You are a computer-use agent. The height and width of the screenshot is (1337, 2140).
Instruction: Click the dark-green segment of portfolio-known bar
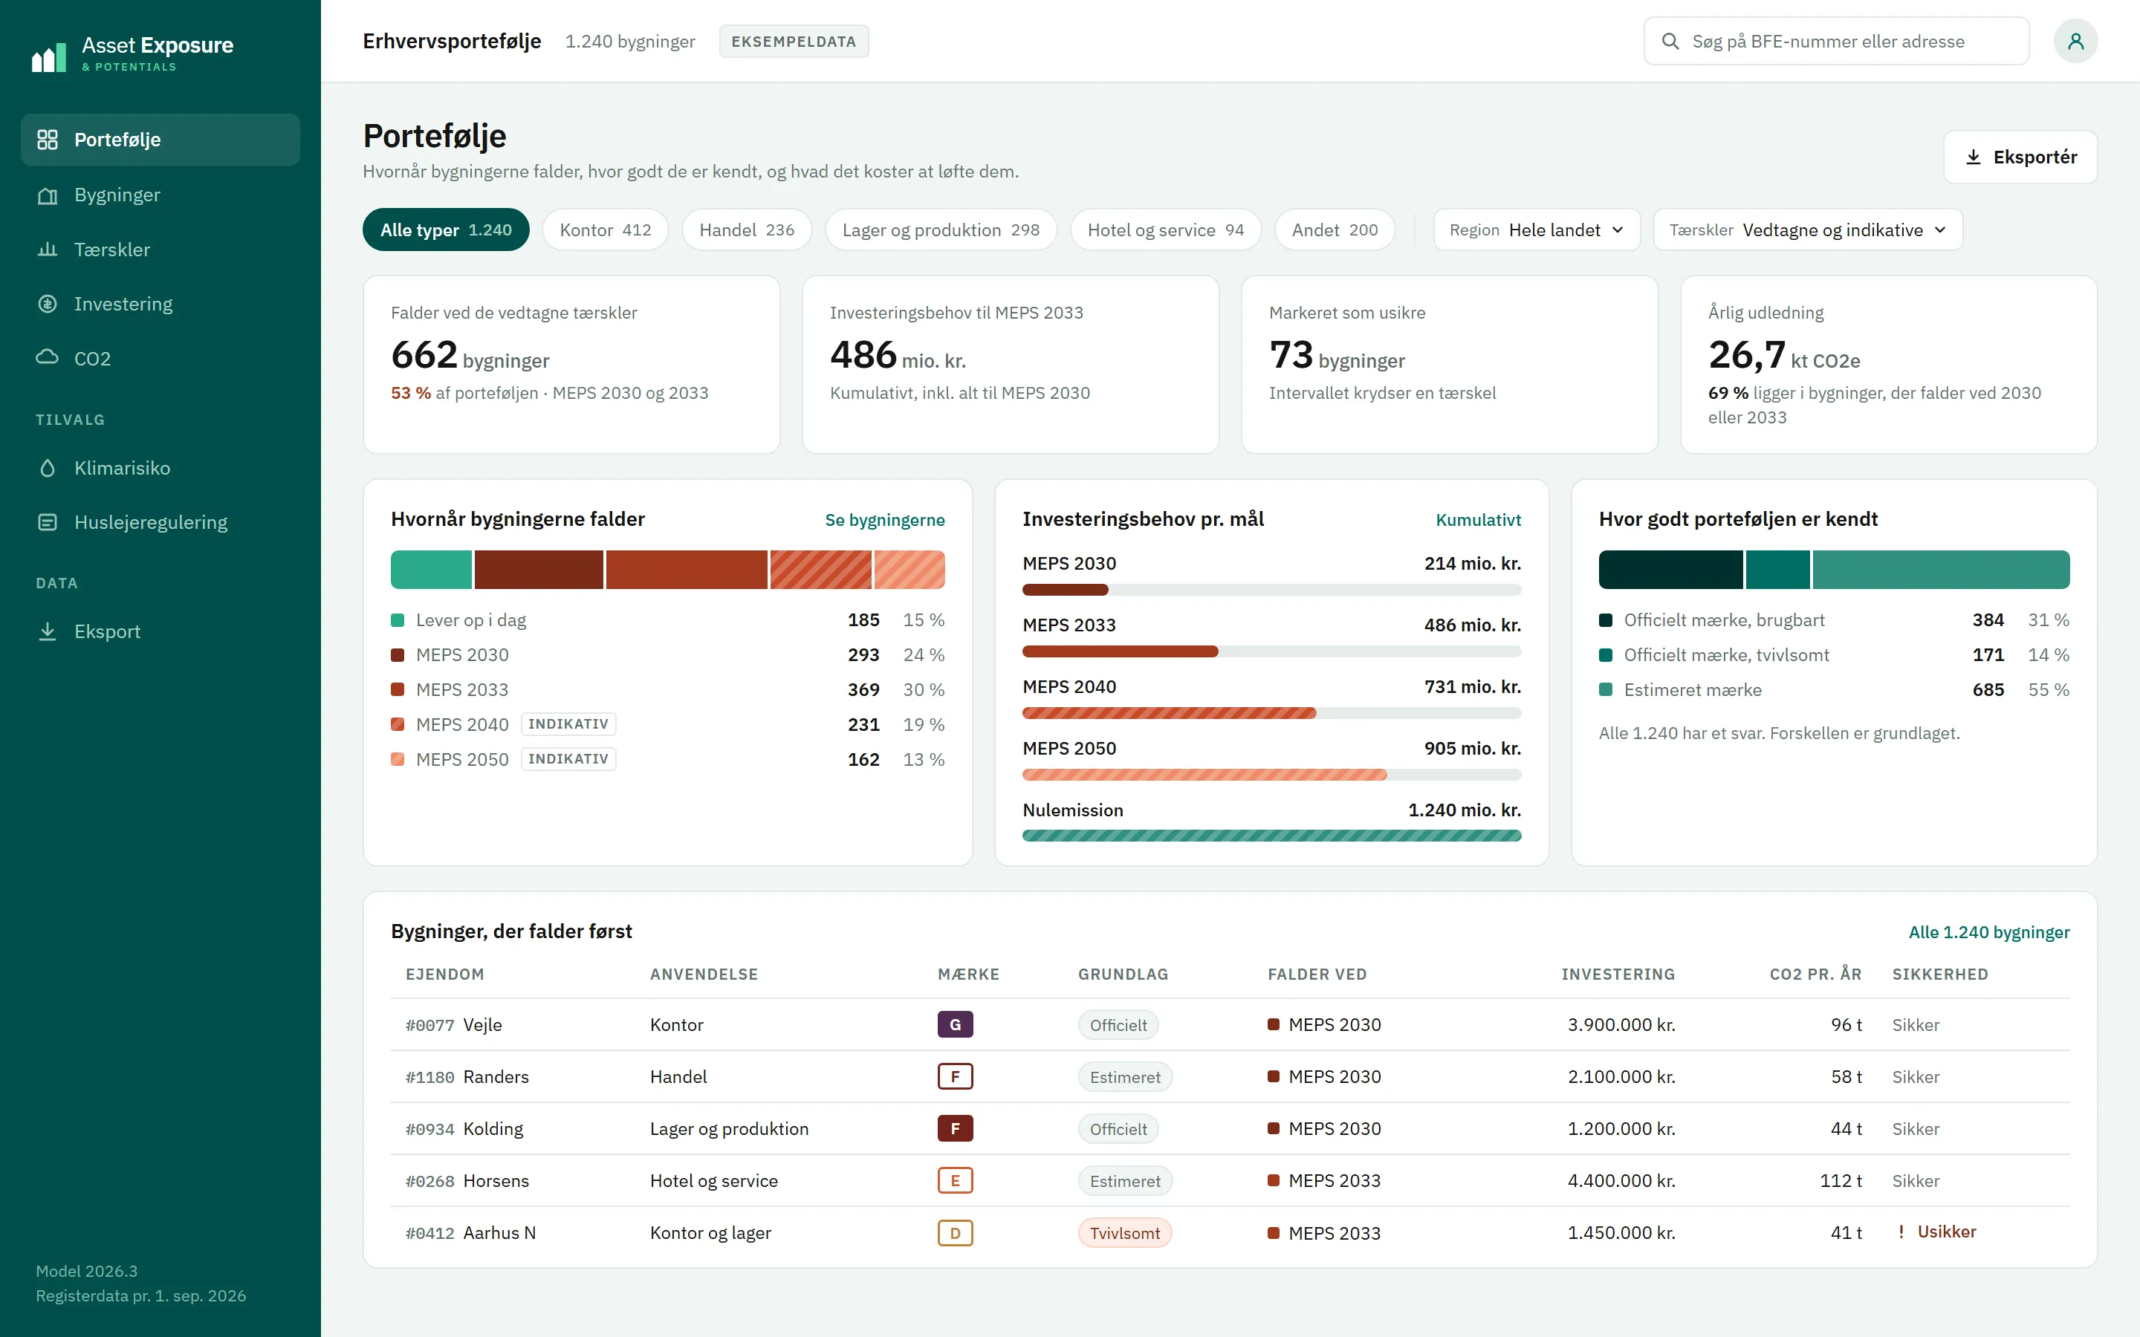[1670, 570]
